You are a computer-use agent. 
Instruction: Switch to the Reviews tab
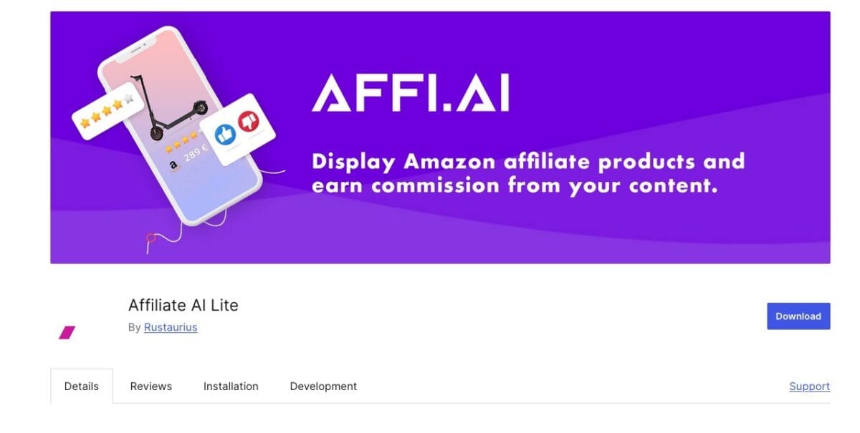point(150,386)
